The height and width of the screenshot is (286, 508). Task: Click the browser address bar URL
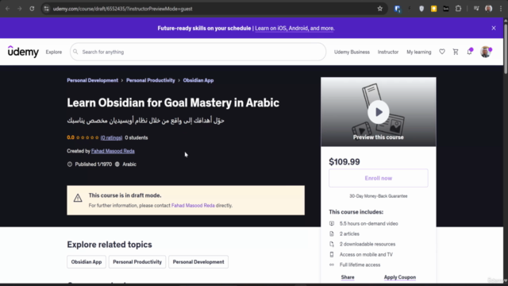click(x=122, y=9)
